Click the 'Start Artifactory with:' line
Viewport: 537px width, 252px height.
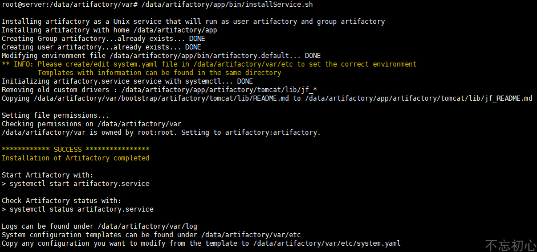click(48, 175)
